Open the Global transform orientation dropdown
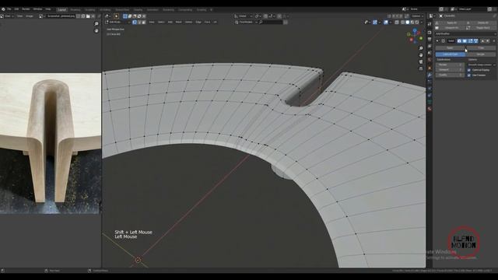This screenshot has height=280, width=498. 244,16
